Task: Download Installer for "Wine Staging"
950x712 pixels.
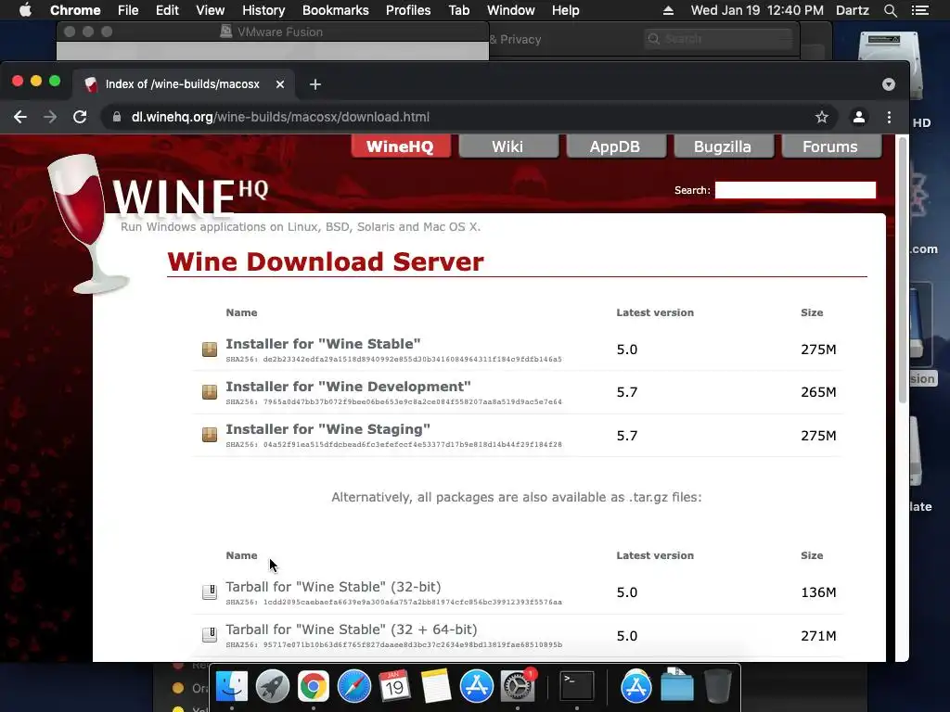Action: (327, 429)
